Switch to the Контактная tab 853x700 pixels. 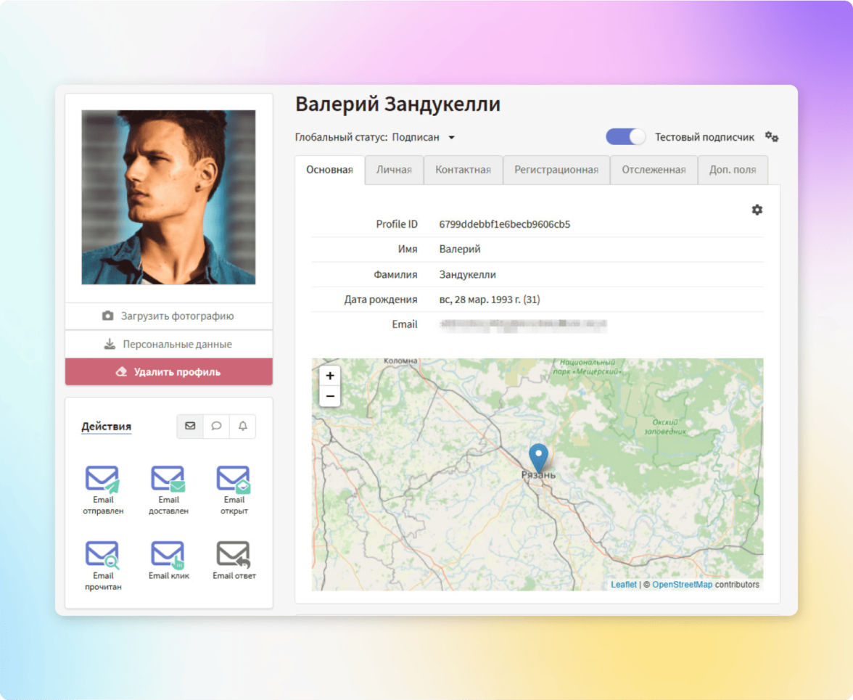(x=463, y=170)
